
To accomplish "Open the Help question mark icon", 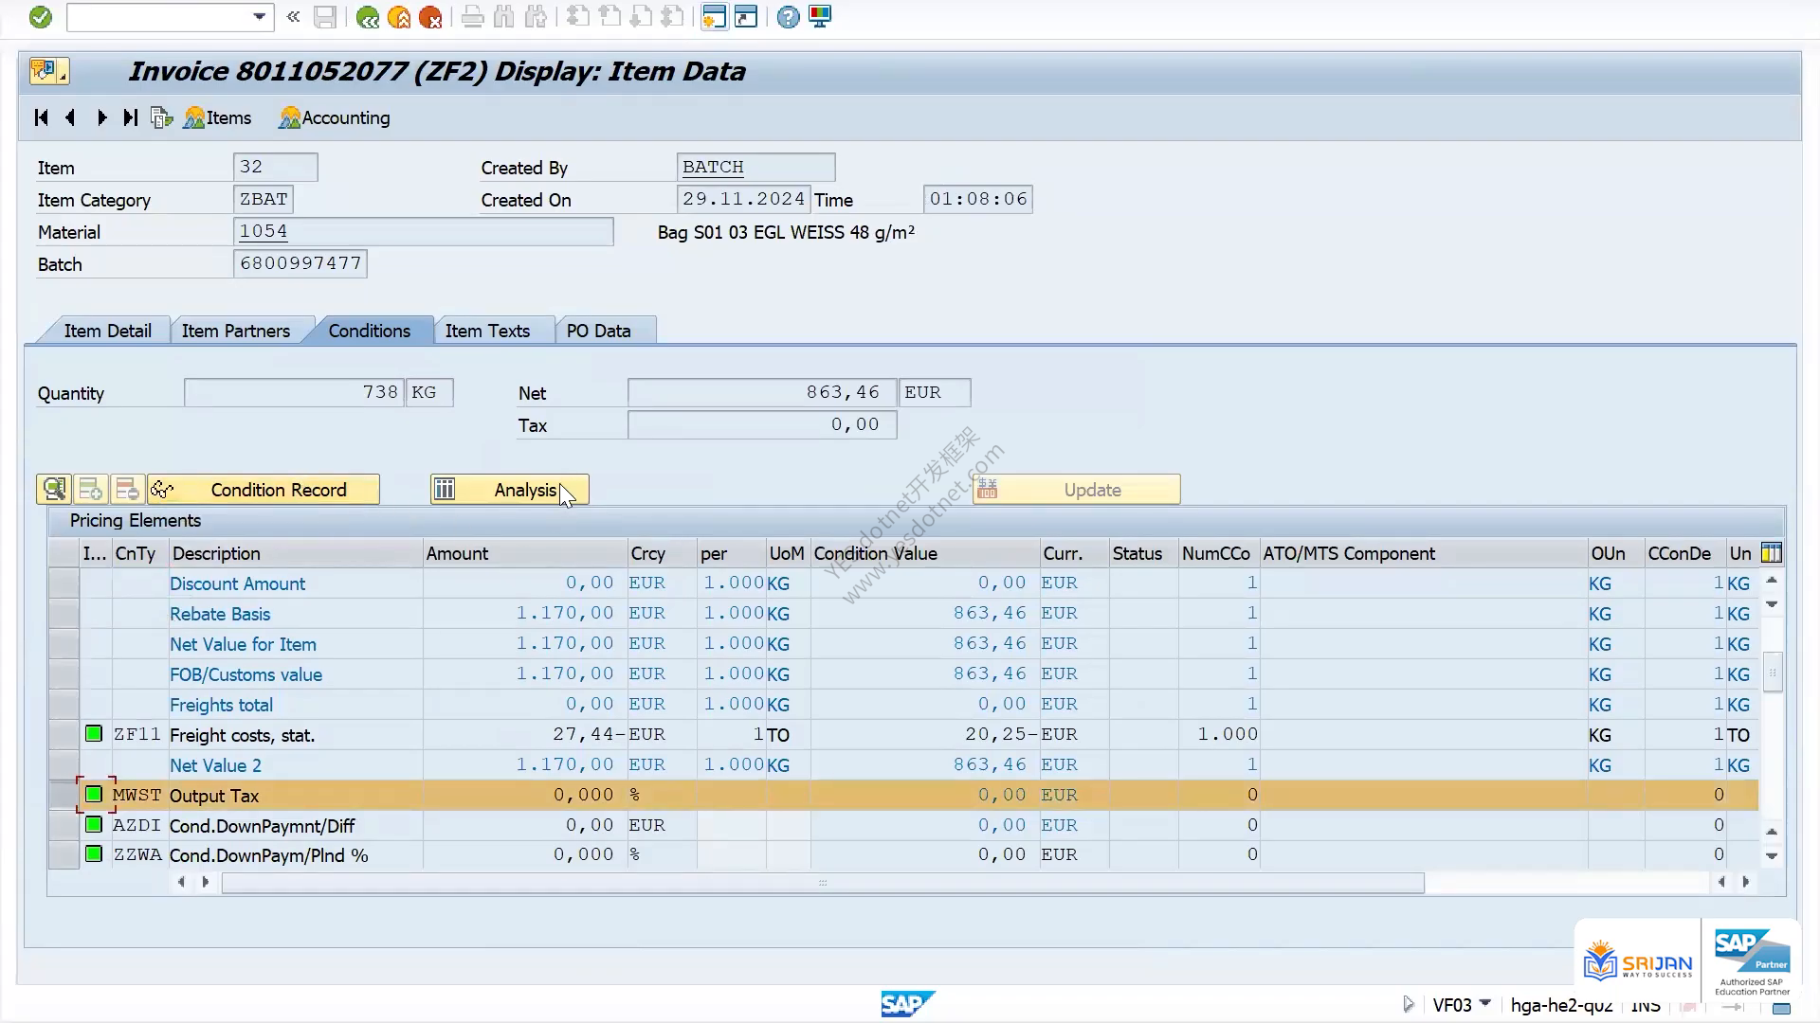I will [788, 17].
